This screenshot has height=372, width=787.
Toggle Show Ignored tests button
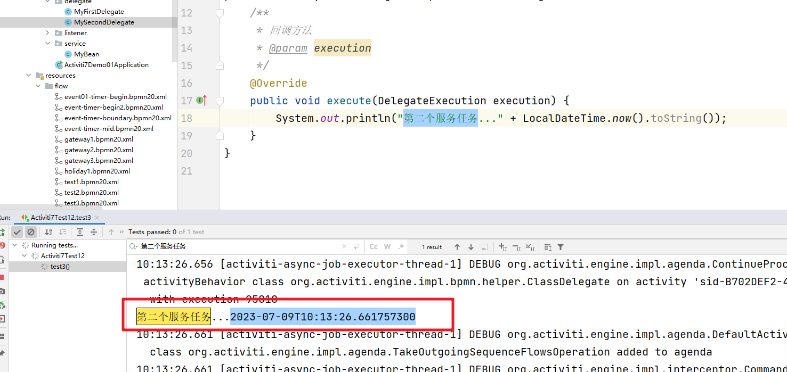coord(31,232)
